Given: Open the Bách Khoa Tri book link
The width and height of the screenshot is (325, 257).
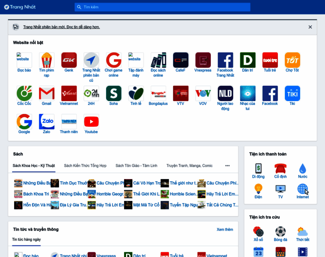Looking at the screenshot, I should click(36, 194).
